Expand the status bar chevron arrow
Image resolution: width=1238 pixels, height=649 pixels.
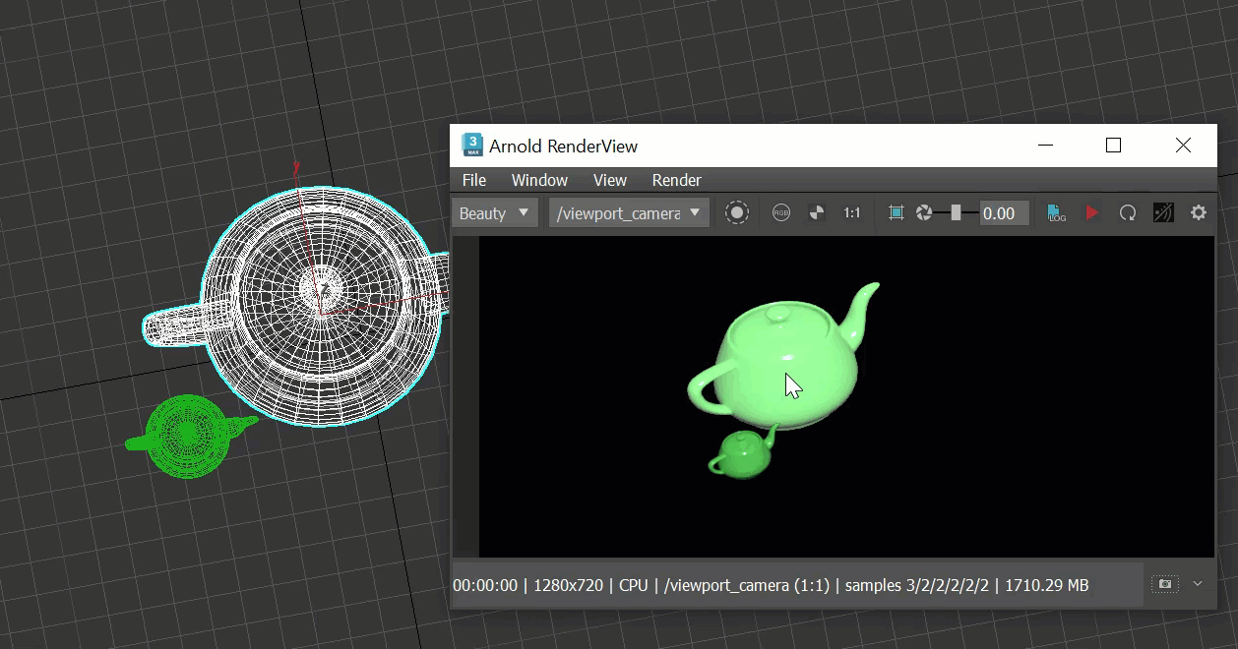1198,584
